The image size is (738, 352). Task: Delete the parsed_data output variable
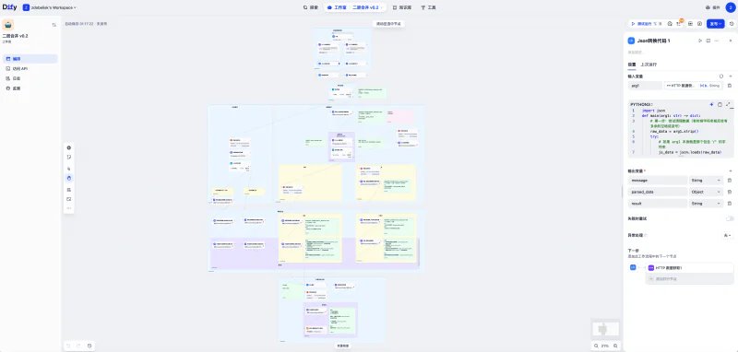(x=730, y=192)
